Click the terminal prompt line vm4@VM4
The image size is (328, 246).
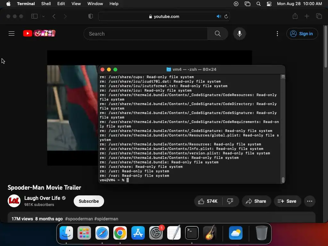point(114,180)
